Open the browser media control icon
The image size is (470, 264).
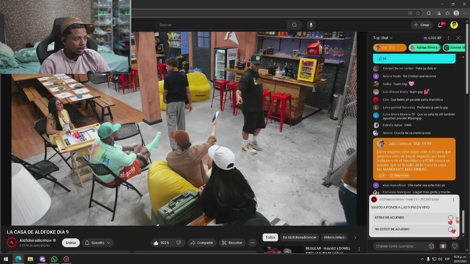coord(438,13)
